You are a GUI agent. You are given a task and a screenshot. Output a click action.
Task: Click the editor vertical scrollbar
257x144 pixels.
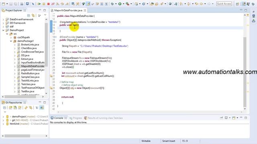[245, 72]
